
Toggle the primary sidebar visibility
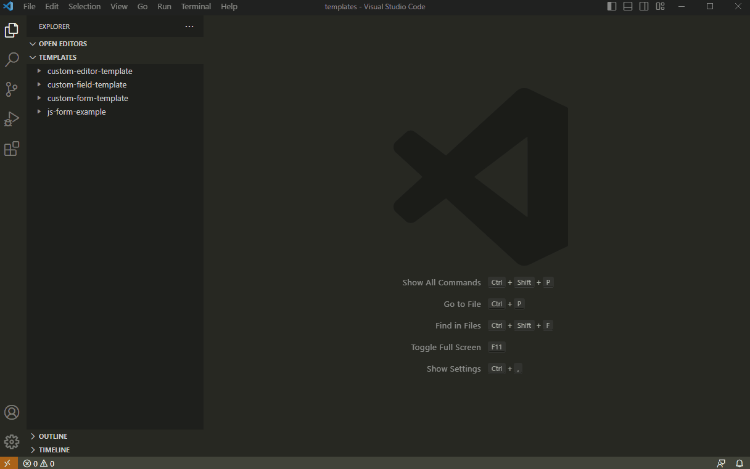[x=611, y=6]
